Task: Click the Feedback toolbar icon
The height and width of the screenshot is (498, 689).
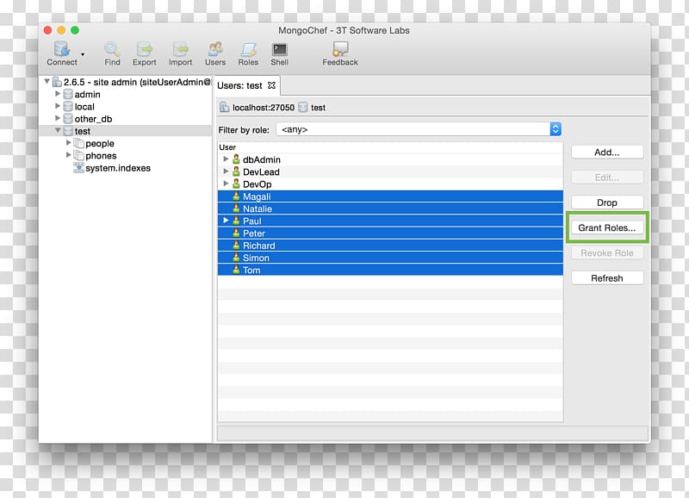Action: click(339, 53)
